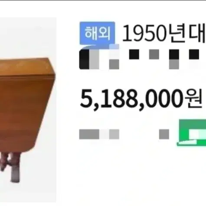Click the metal legs of the pictured furniture
This screenshot has height=206, width=206.
[x=10, y=166]
